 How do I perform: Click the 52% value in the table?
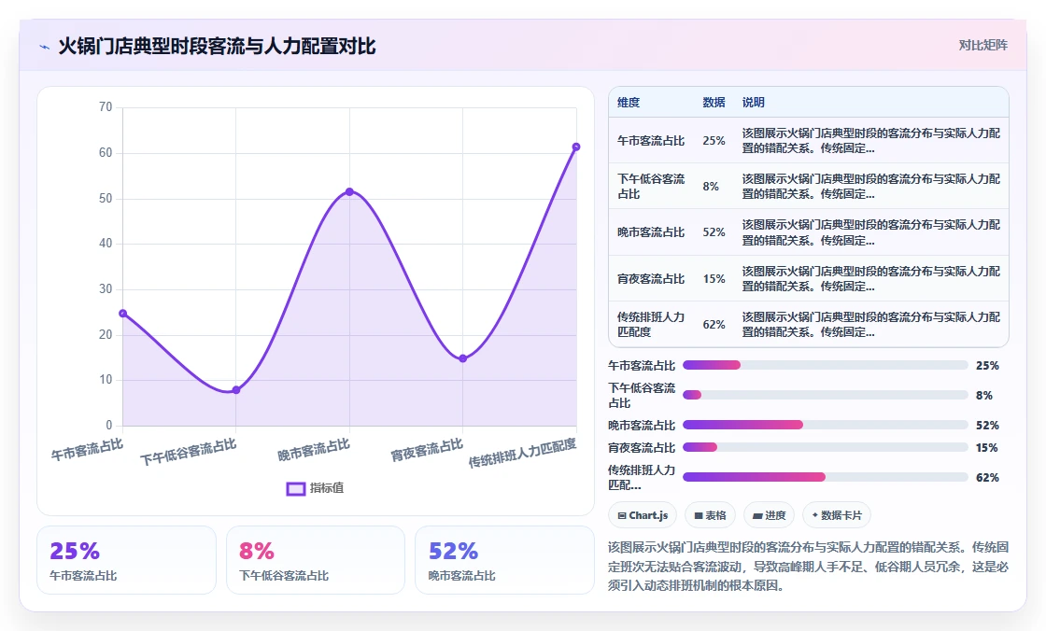[x=714, y=232]
